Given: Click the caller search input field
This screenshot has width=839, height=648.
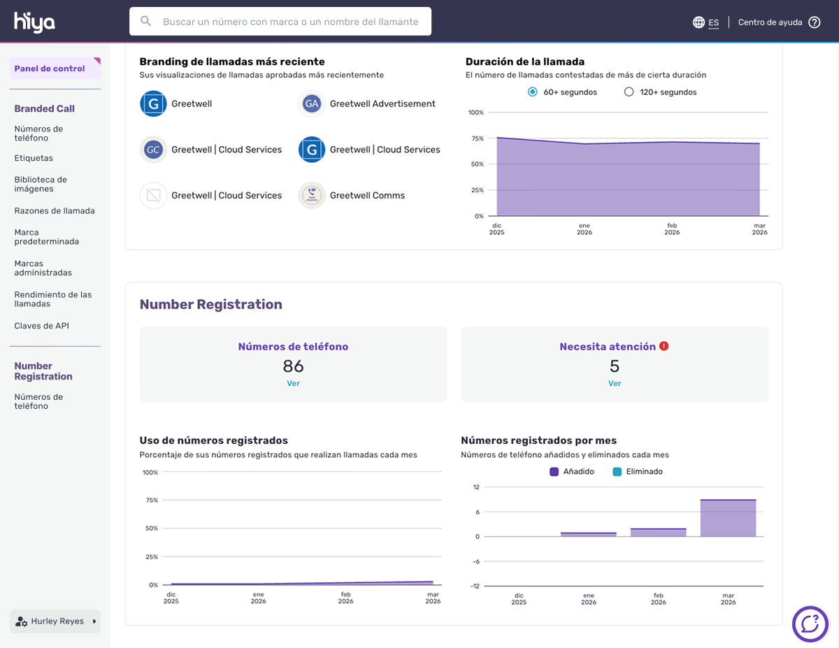Looking at the screenshot, I should (x=290, y=22).
